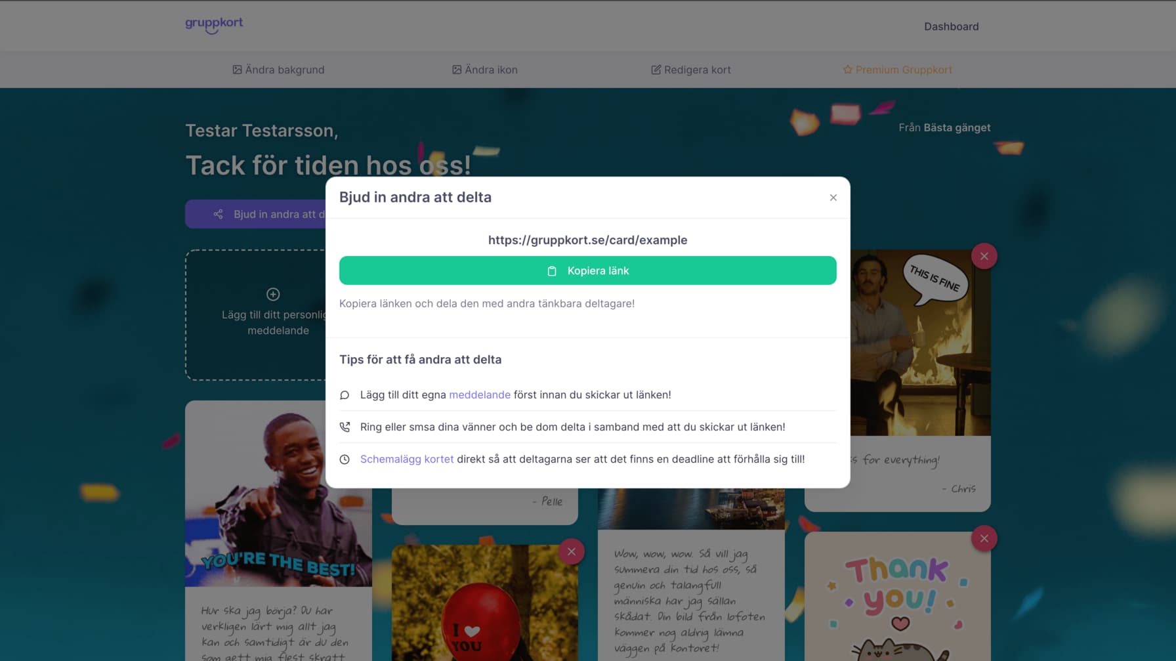The height and width of the screenshot is (661, 1176).
Task: Click the edit pencil icon beside Redigera kort
Action: [656, 70]
